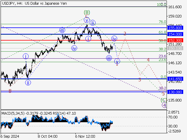This screenshot has height=140, width=187.
Task: Select the 154.000 price level tag
Action: pos(176,34)
